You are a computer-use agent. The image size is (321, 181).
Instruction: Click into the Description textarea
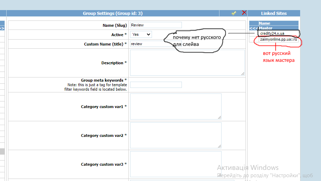(187, 63)
